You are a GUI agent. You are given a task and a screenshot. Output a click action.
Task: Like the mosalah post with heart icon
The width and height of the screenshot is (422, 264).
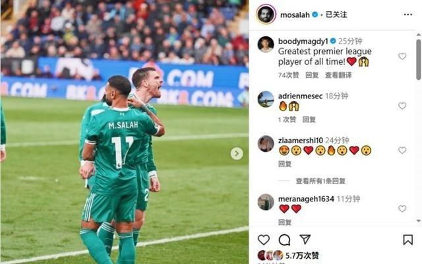pyautogui.click(x=264, y=240)
